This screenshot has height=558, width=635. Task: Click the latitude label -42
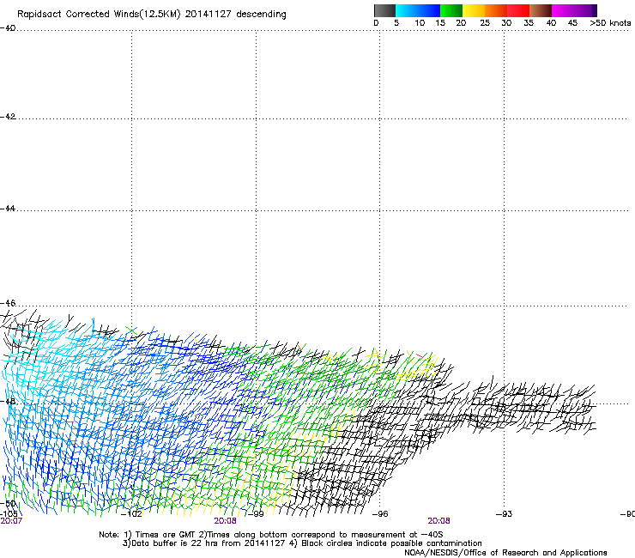pyautogui.click(x=8, y=117)
